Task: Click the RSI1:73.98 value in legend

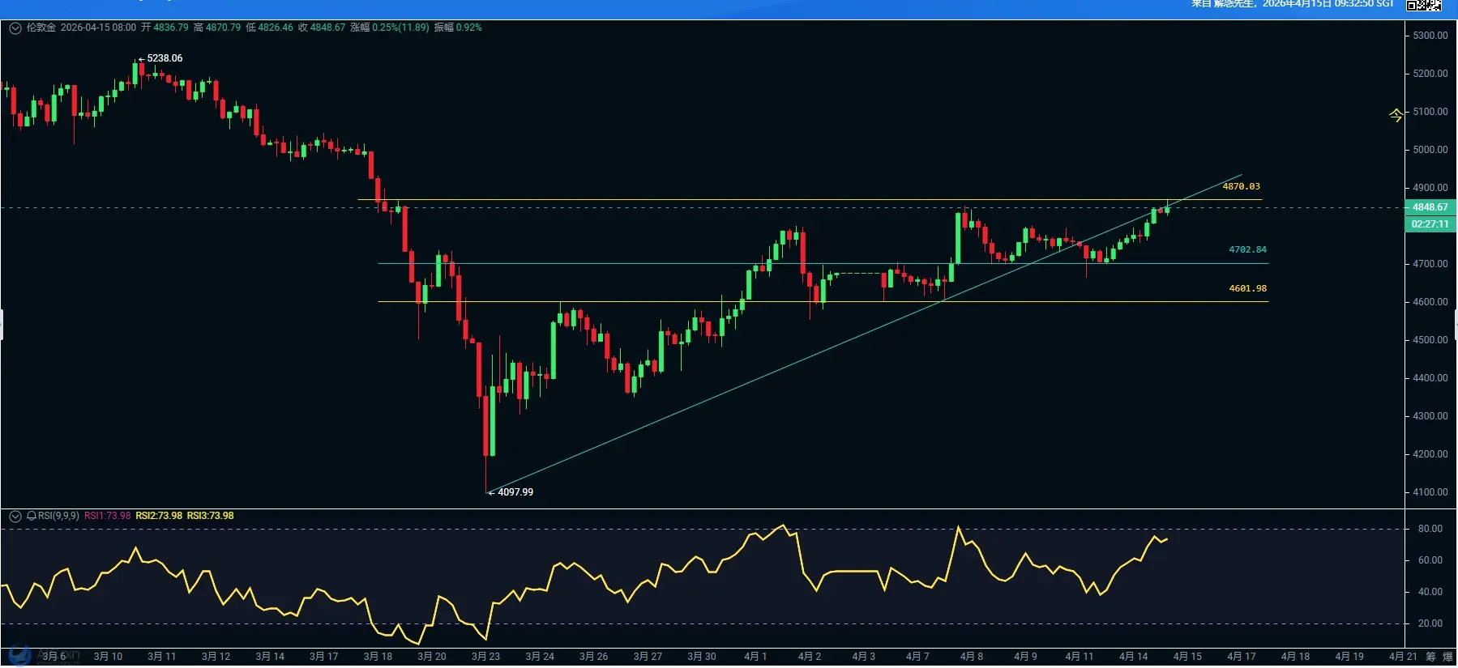Action: pos(107,516)
